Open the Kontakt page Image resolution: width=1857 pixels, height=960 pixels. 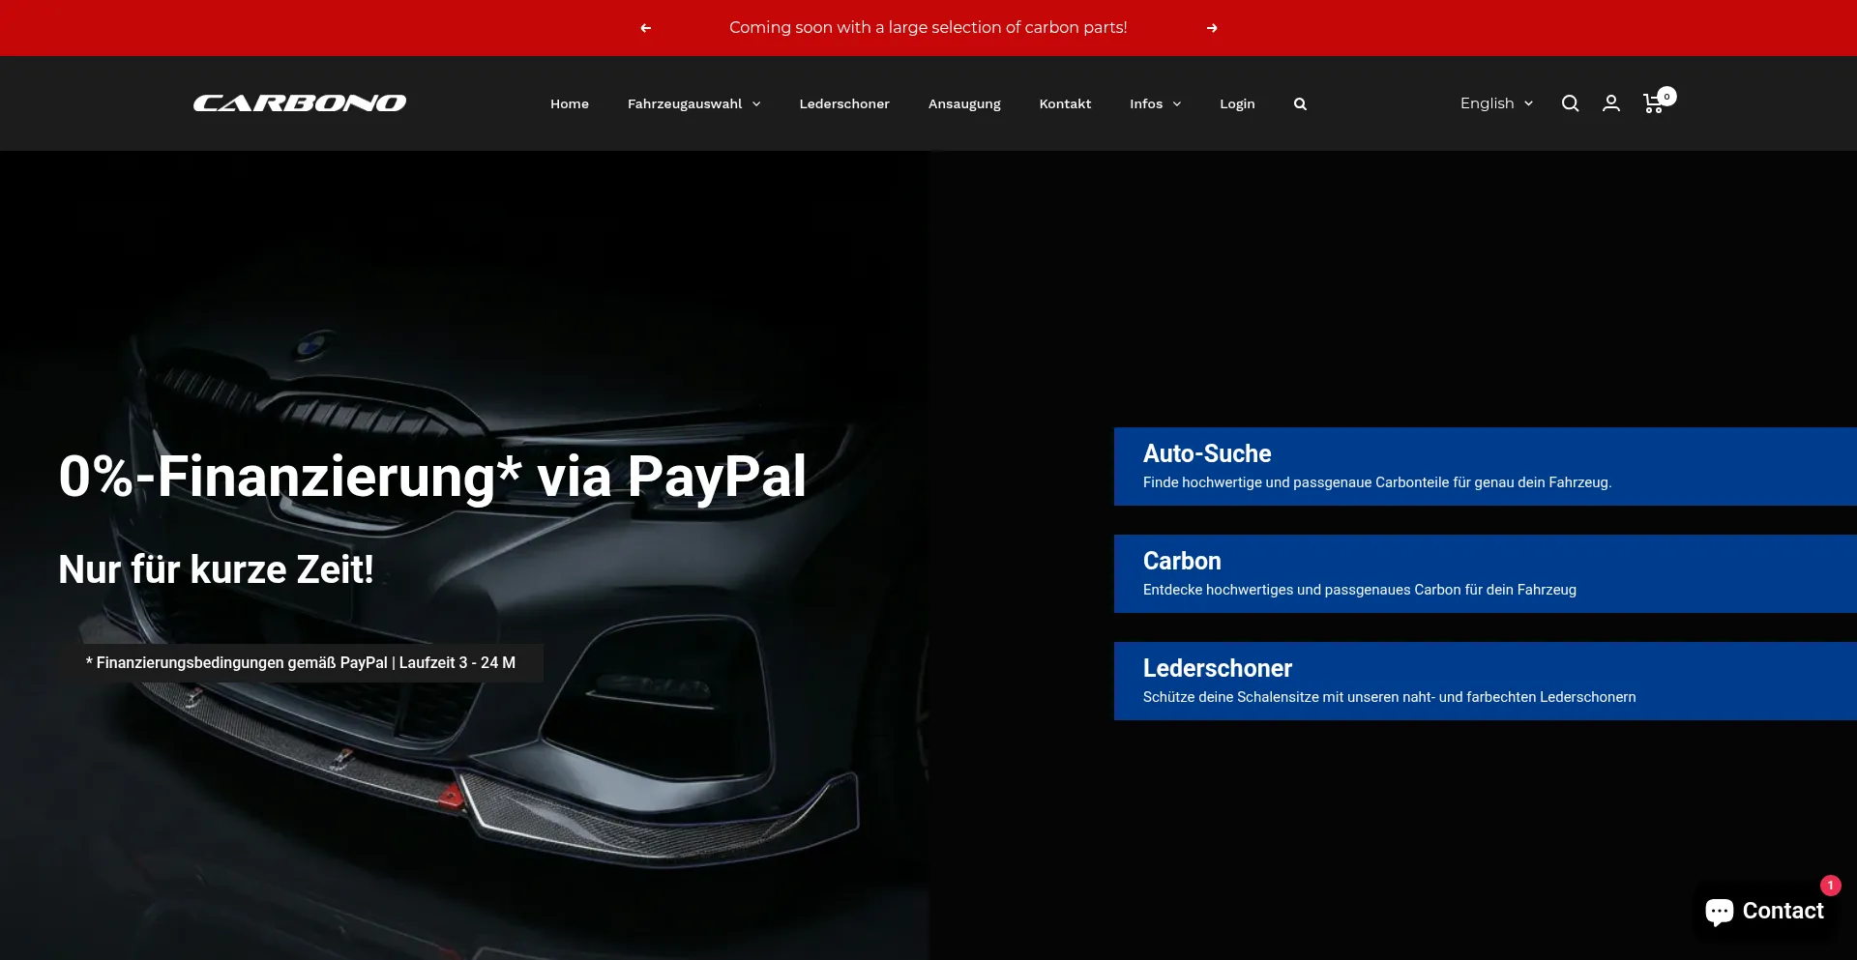pos(1065,103)
